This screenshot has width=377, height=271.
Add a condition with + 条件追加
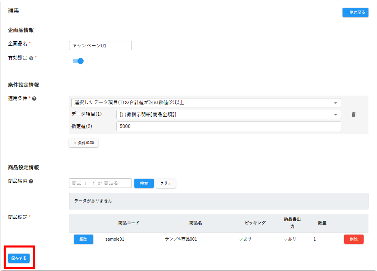click(x=84, y=143)
